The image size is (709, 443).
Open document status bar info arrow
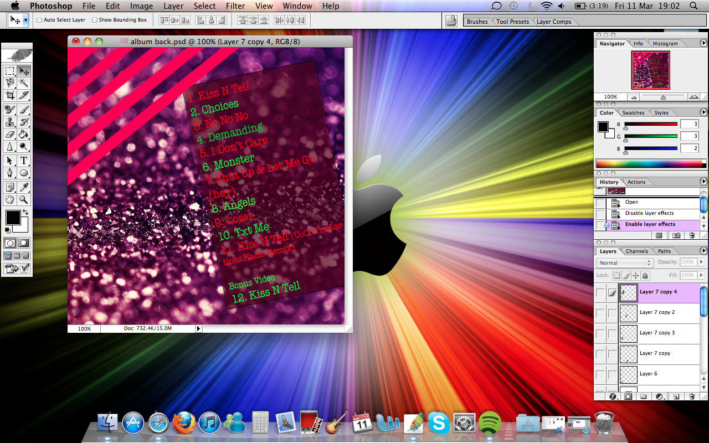click(199, 328)
